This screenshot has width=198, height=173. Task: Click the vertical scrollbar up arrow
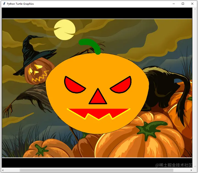click(195, 9)
